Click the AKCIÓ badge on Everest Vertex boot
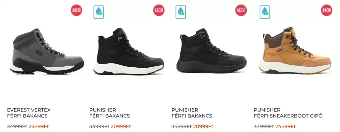 click(76, 10)
